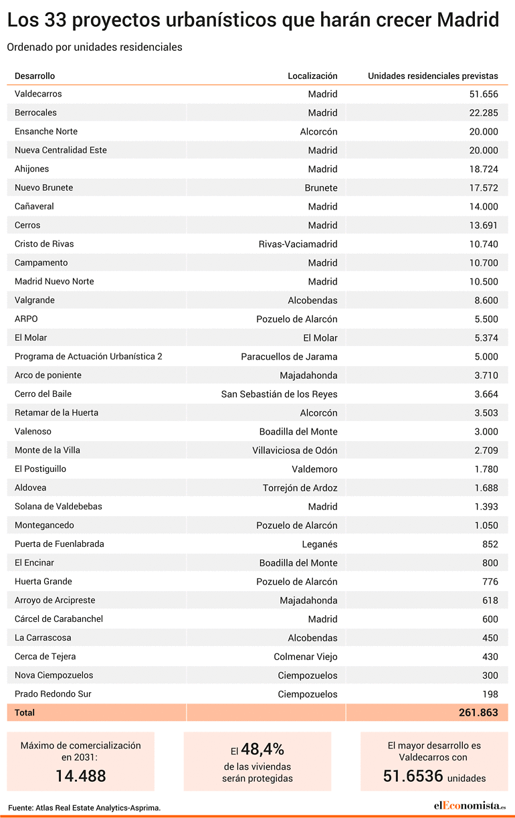
Task: Click the Valdecarros mayor desarrollo box
Action: (x=434, y=761)
